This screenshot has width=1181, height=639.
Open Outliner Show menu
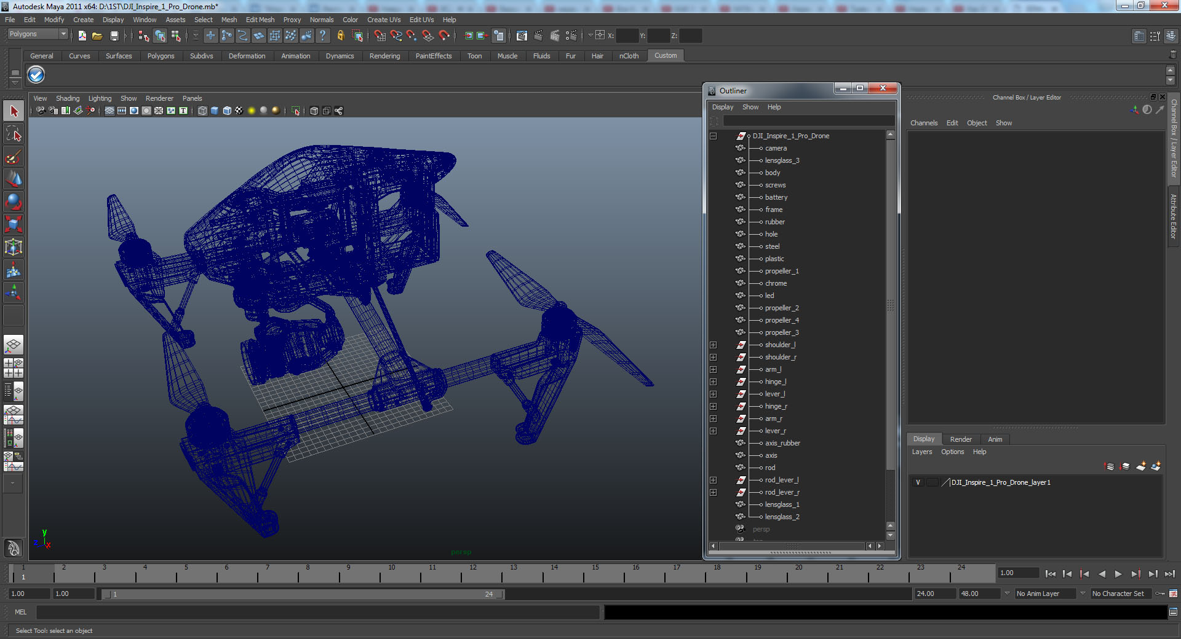pyautogui.click(x=750, y=107)
